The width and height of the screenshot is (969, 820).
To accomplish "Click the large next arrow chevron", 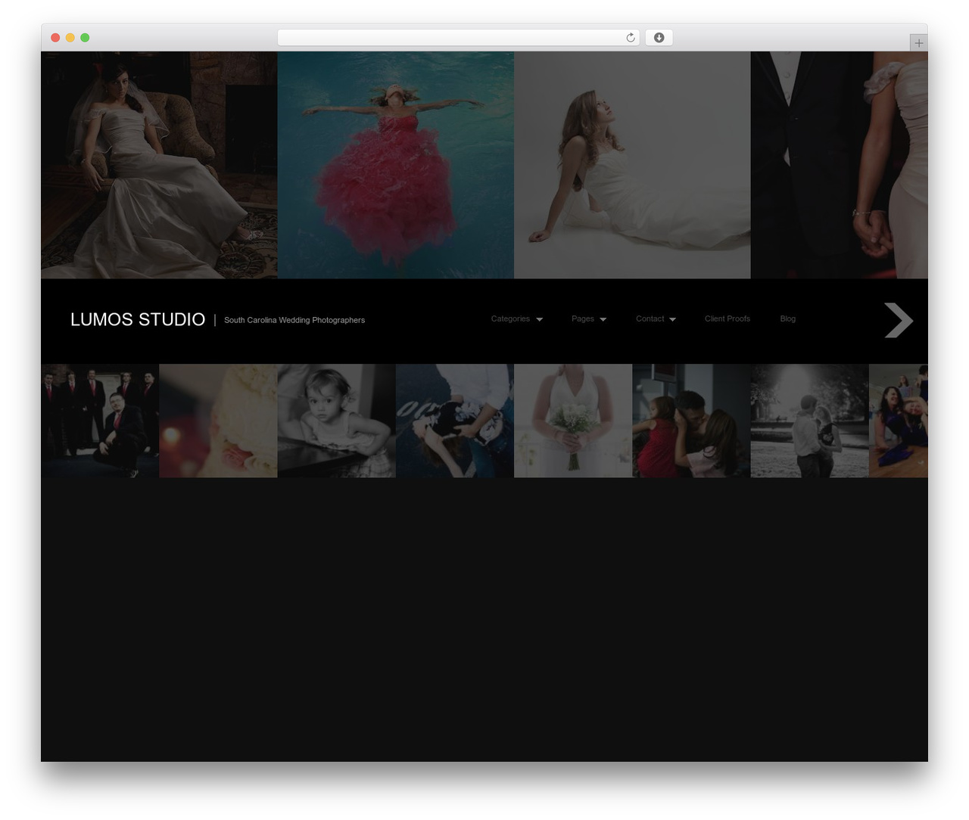I will point(899,320).
